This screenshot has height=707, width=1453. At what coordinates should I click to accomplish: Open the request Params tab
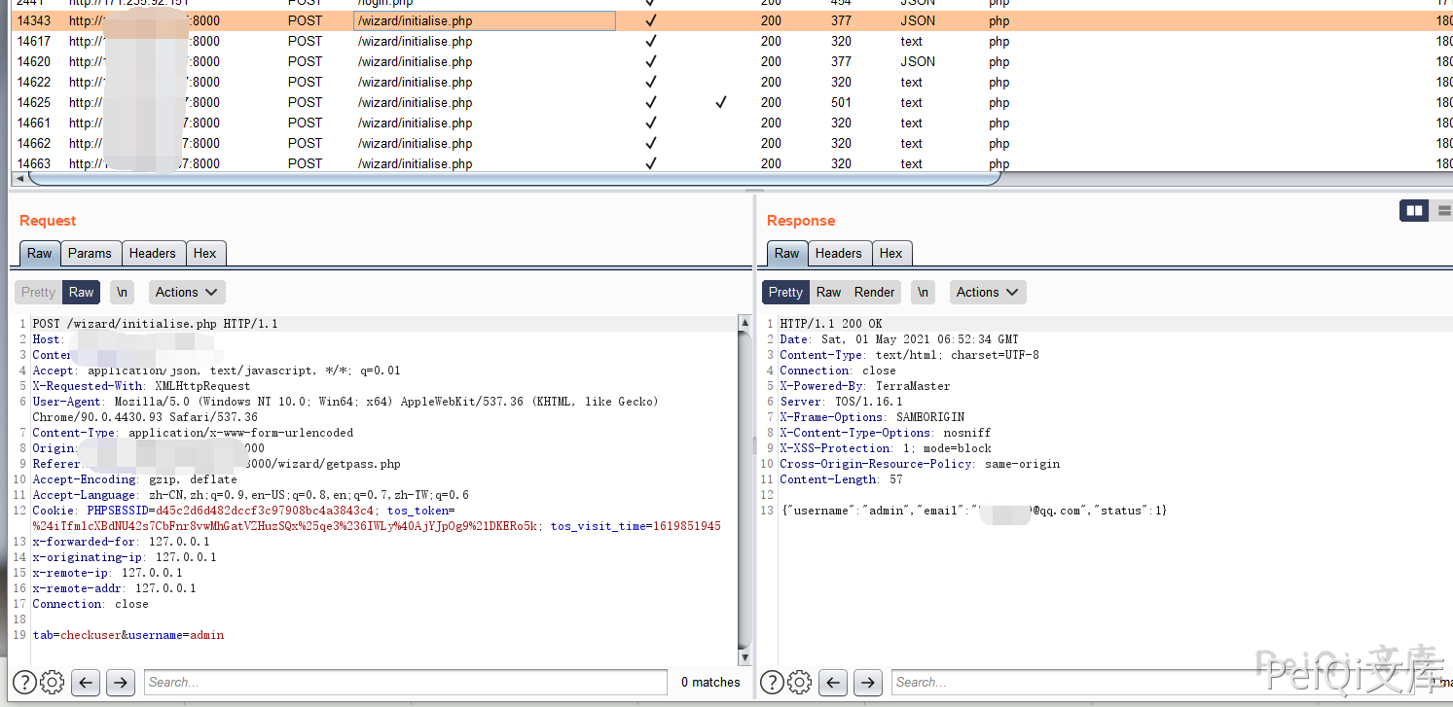point(90,253)
